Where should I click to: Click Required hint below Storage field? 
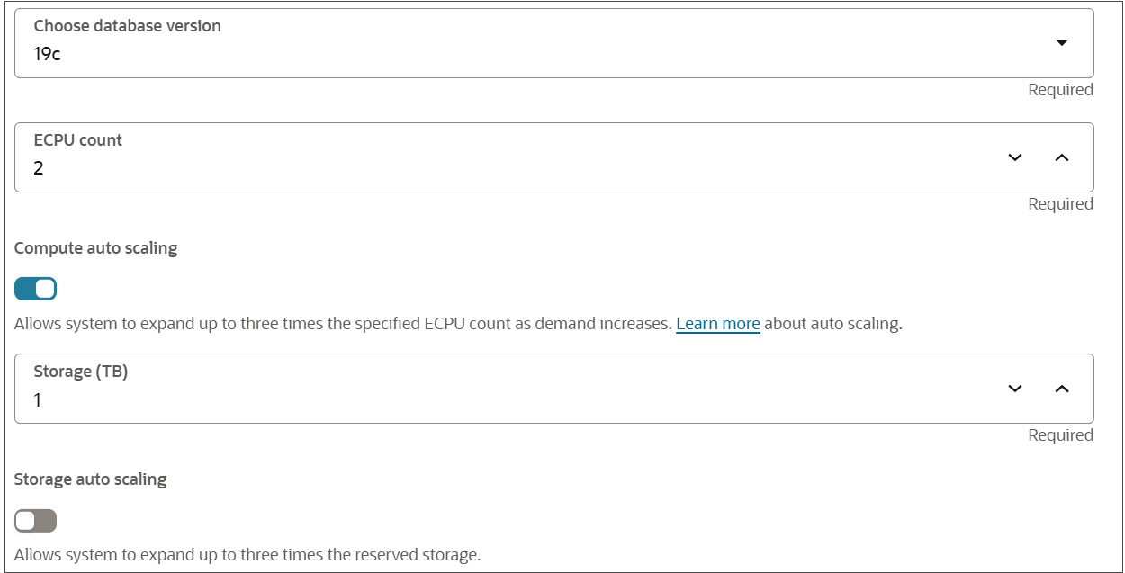click(1060, 435)
